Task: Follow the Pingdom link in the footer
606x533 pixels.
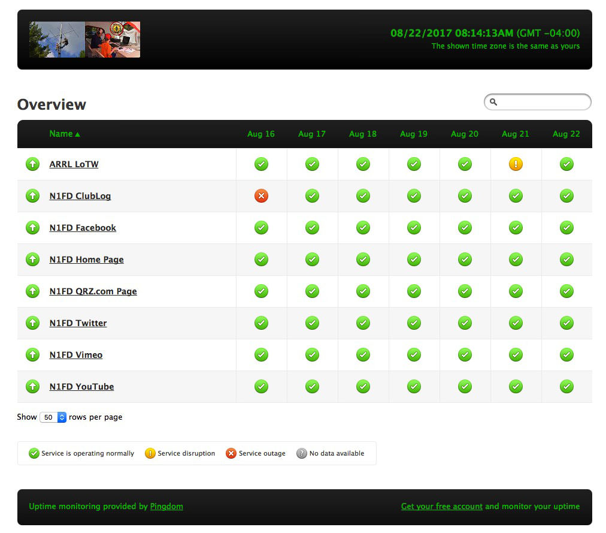Action: (x=166, y=506)
